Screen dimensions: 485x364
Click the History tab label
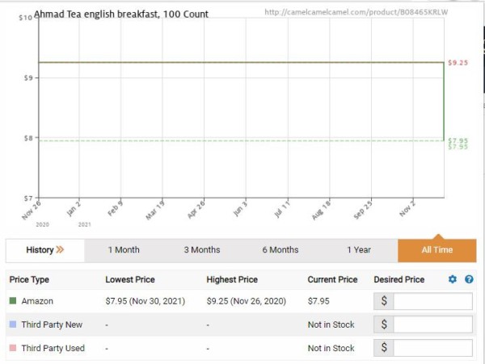click(40, 250)
